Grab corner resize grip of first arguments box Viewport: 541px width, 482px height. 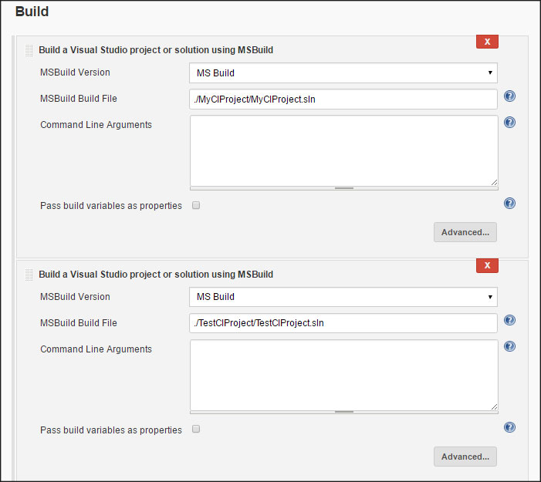[495, 182]
